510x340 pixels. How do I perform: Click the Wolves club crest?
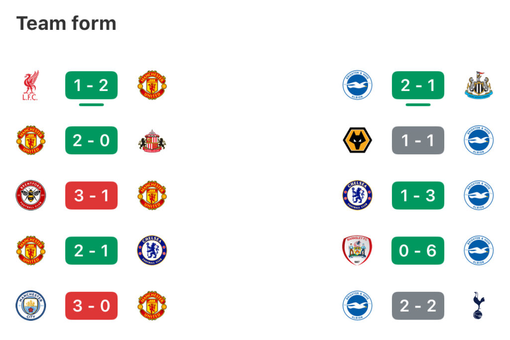coord(357,141)
